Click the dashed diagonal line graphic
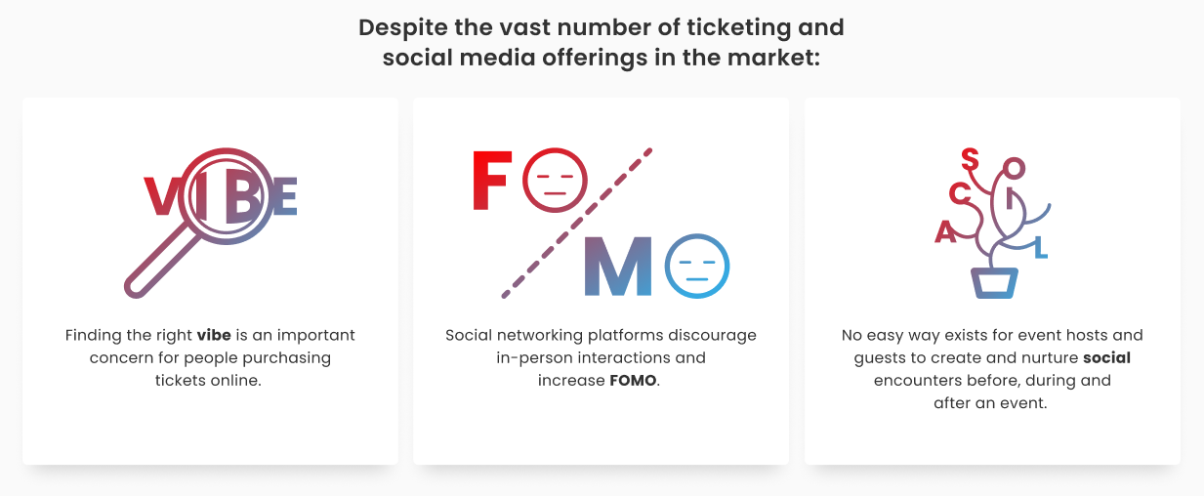 point(576,223)
